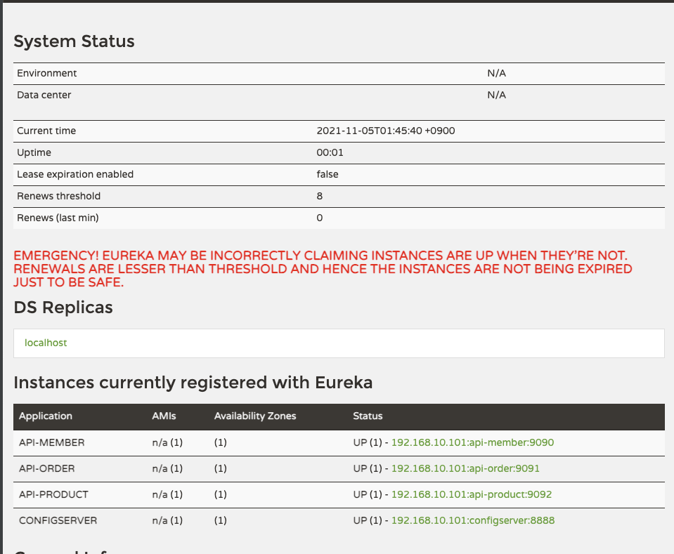Select the API-ORDER application name
This screenshot has width=674, height=554.
[47, 468]
